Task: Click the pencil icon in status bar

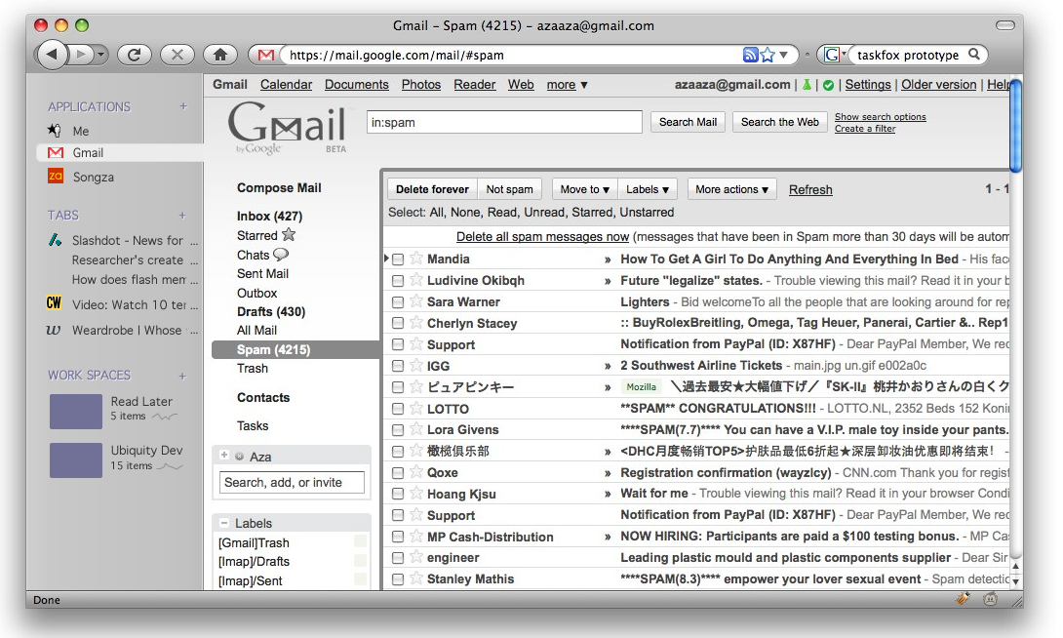Action: [963, 598]
